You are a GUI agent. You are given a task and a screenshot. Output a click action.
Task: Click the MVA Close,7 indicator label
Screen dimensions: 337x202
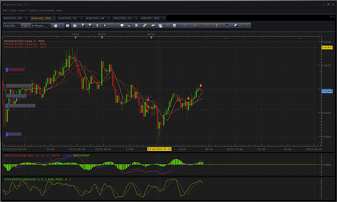pyautogui.click(x=24, y=41)
